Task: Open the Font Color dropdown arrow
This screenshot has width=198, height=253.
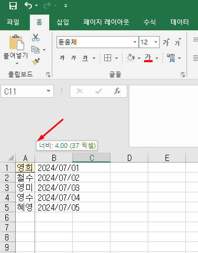Action: coord(157,58)
